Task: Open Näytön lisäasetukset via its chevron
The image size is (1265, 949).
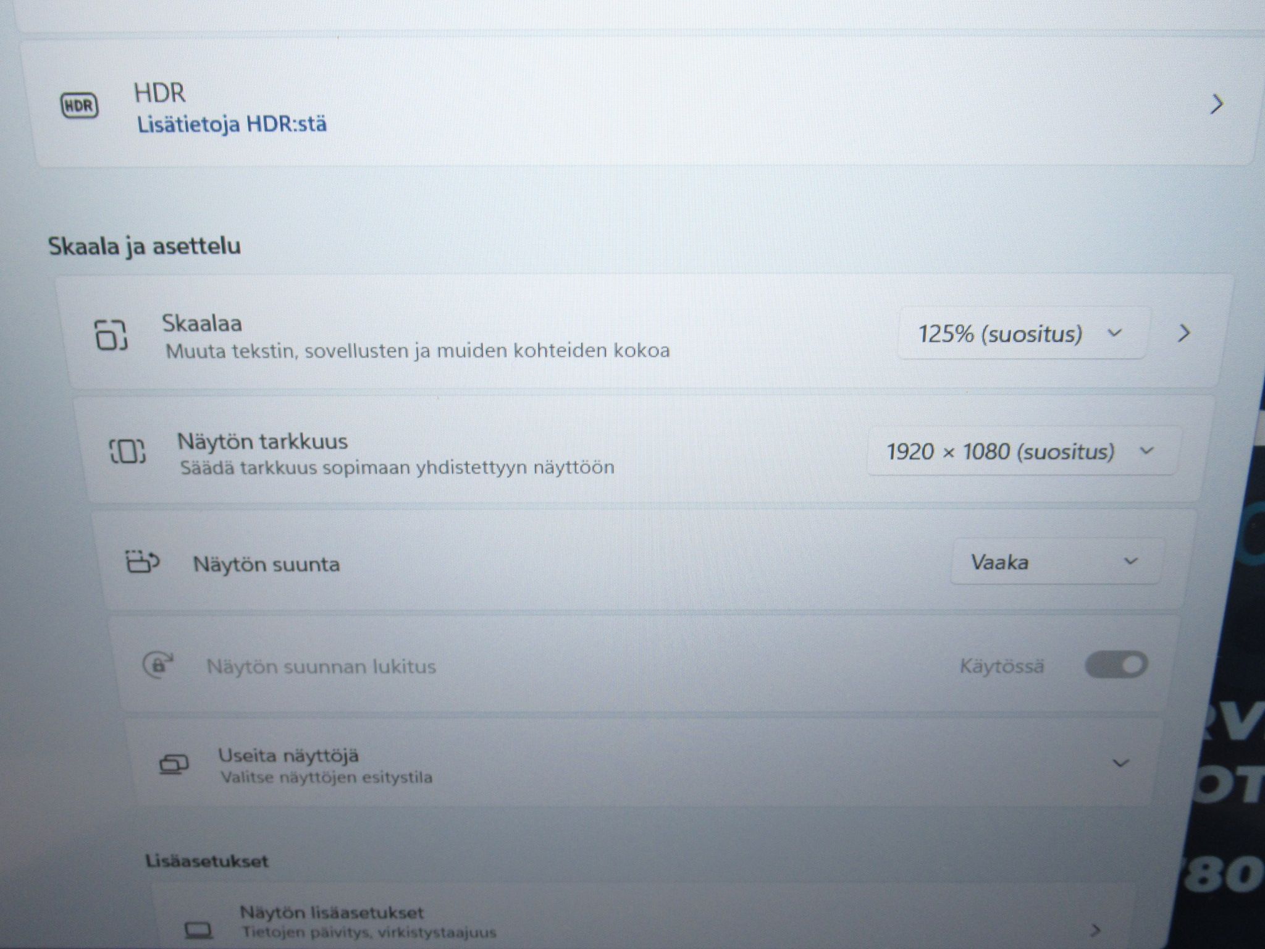Action: pyautogui.click(x=1096, y=929)
